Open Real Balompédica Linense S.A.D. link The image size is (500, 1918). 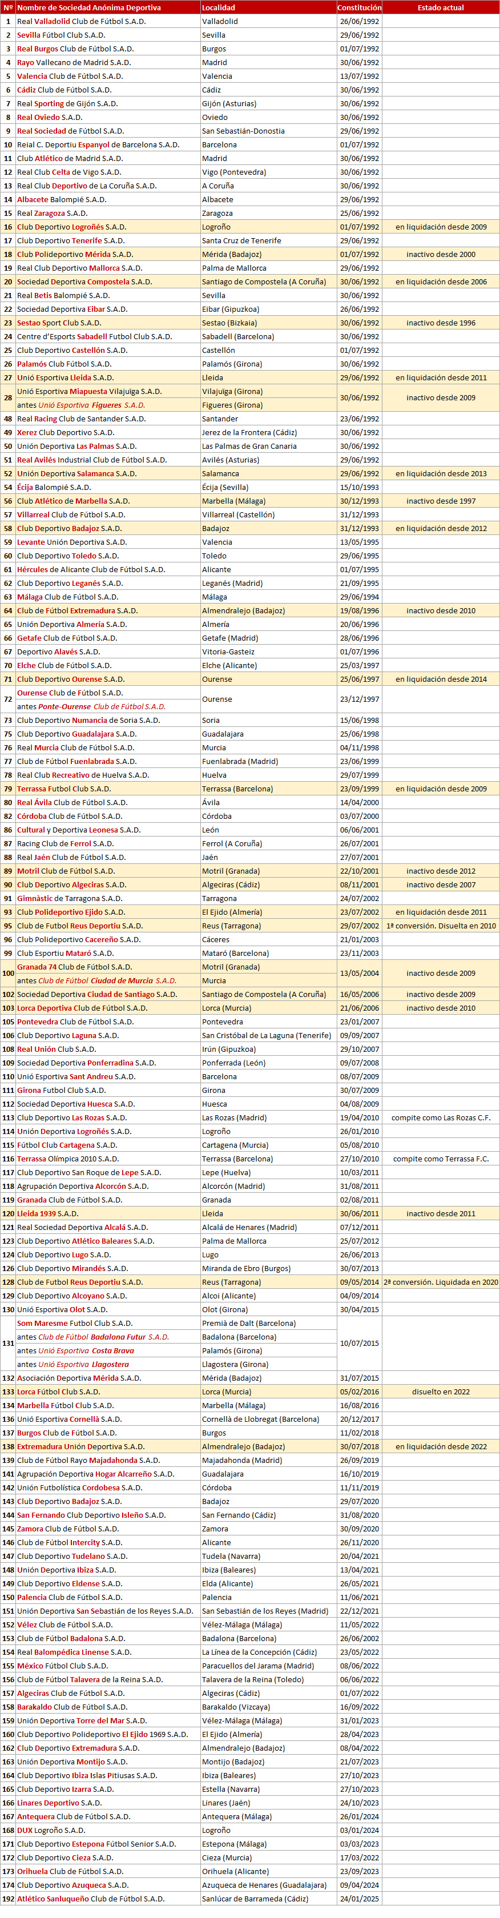74,1652
